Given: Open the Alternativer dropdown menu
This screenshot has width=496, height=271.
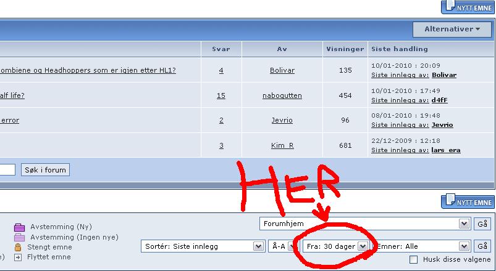Looking at the screenshot, I should coord(452,29).
